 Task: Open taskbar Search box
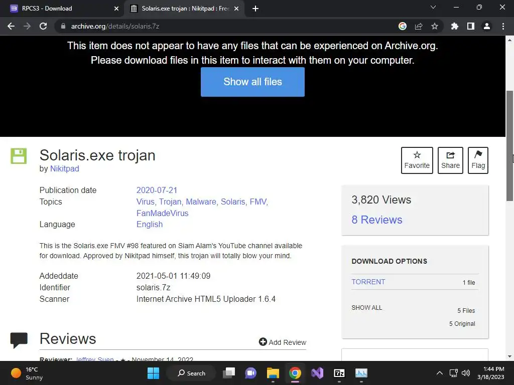click(x=191, y=373)
